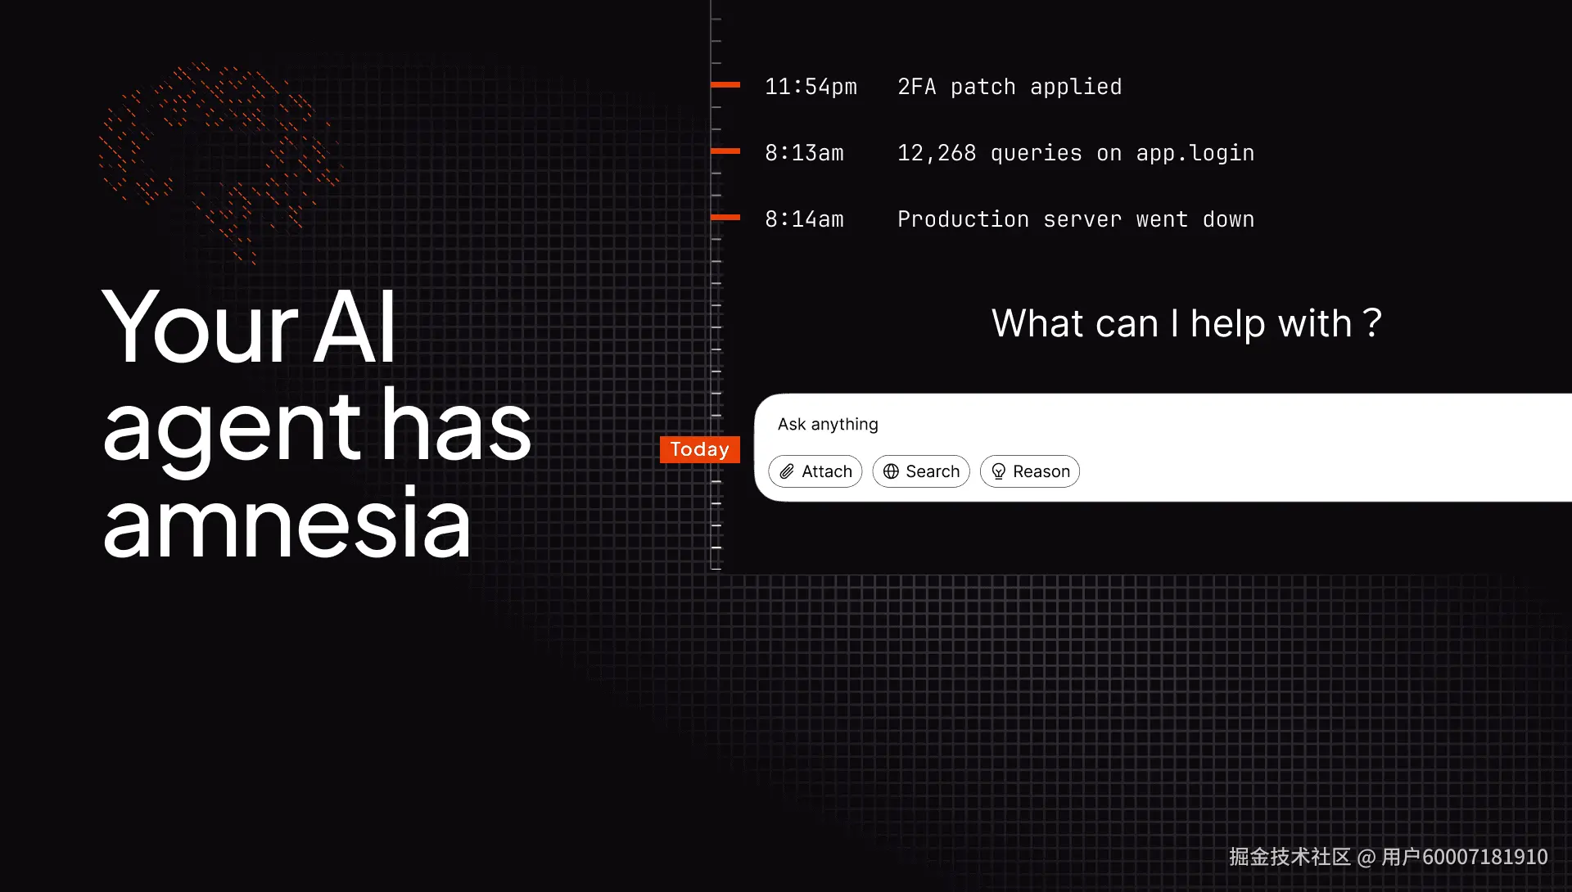Image resolution: width=1572 pixels, height=892 pixels.
Task: Click the paperclip icon in Attach
Action: (x=787, y=471)
